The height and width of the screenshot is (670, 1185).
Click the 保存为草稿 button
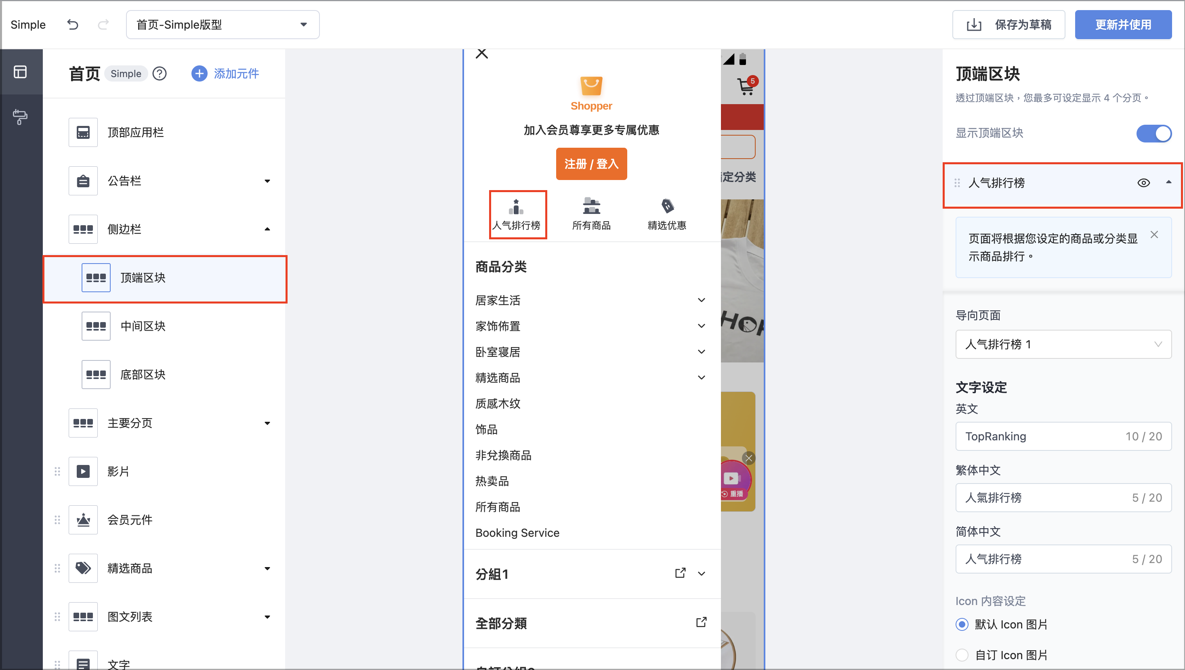point(1008,24)
